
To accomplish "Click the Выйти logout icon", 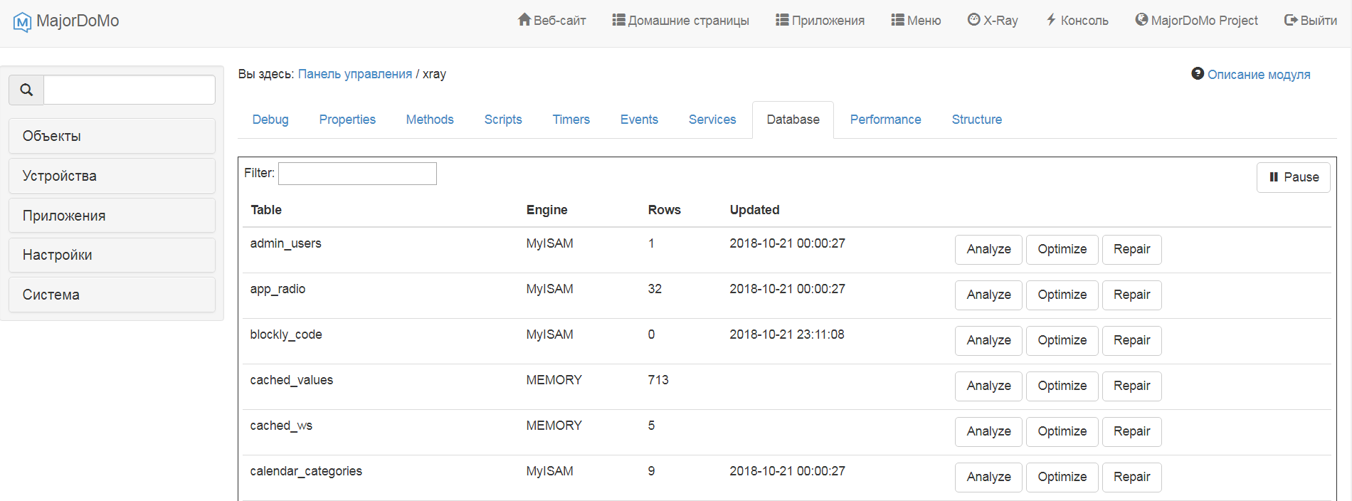I will pos(1291,20).
